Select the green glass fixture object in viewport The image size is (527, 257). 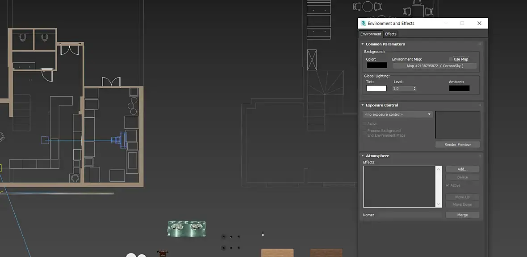coord(187,228)
